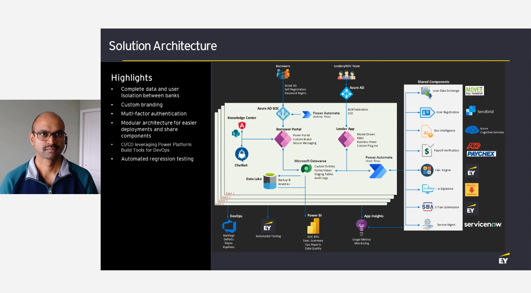Click the Lender App Power Apps icon
The width and height of the screenshot is (531, 293).
coord(346,139)
